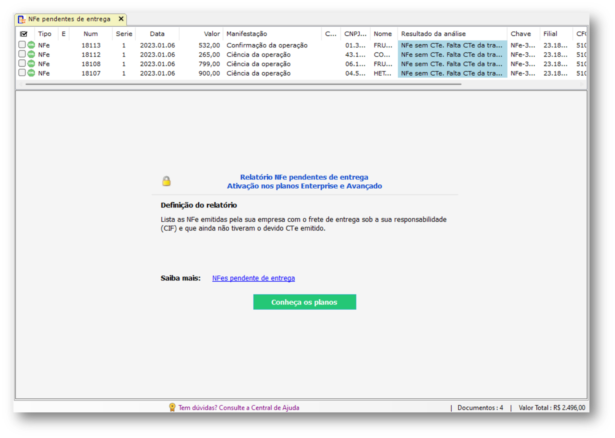The width and height of the screenshot is (615, 438).
Task: Click the green XML icon for NFe 18107
Action: coord(31,73)
